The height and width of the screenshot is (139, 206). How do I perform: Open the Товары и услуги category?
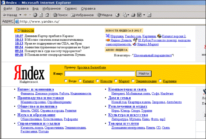(x=124, y=124)
